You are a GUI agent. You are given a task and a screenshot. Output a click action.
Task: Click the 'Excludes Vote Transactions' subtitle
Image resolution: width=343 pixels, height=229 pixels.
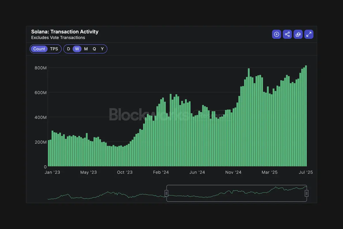58,38
